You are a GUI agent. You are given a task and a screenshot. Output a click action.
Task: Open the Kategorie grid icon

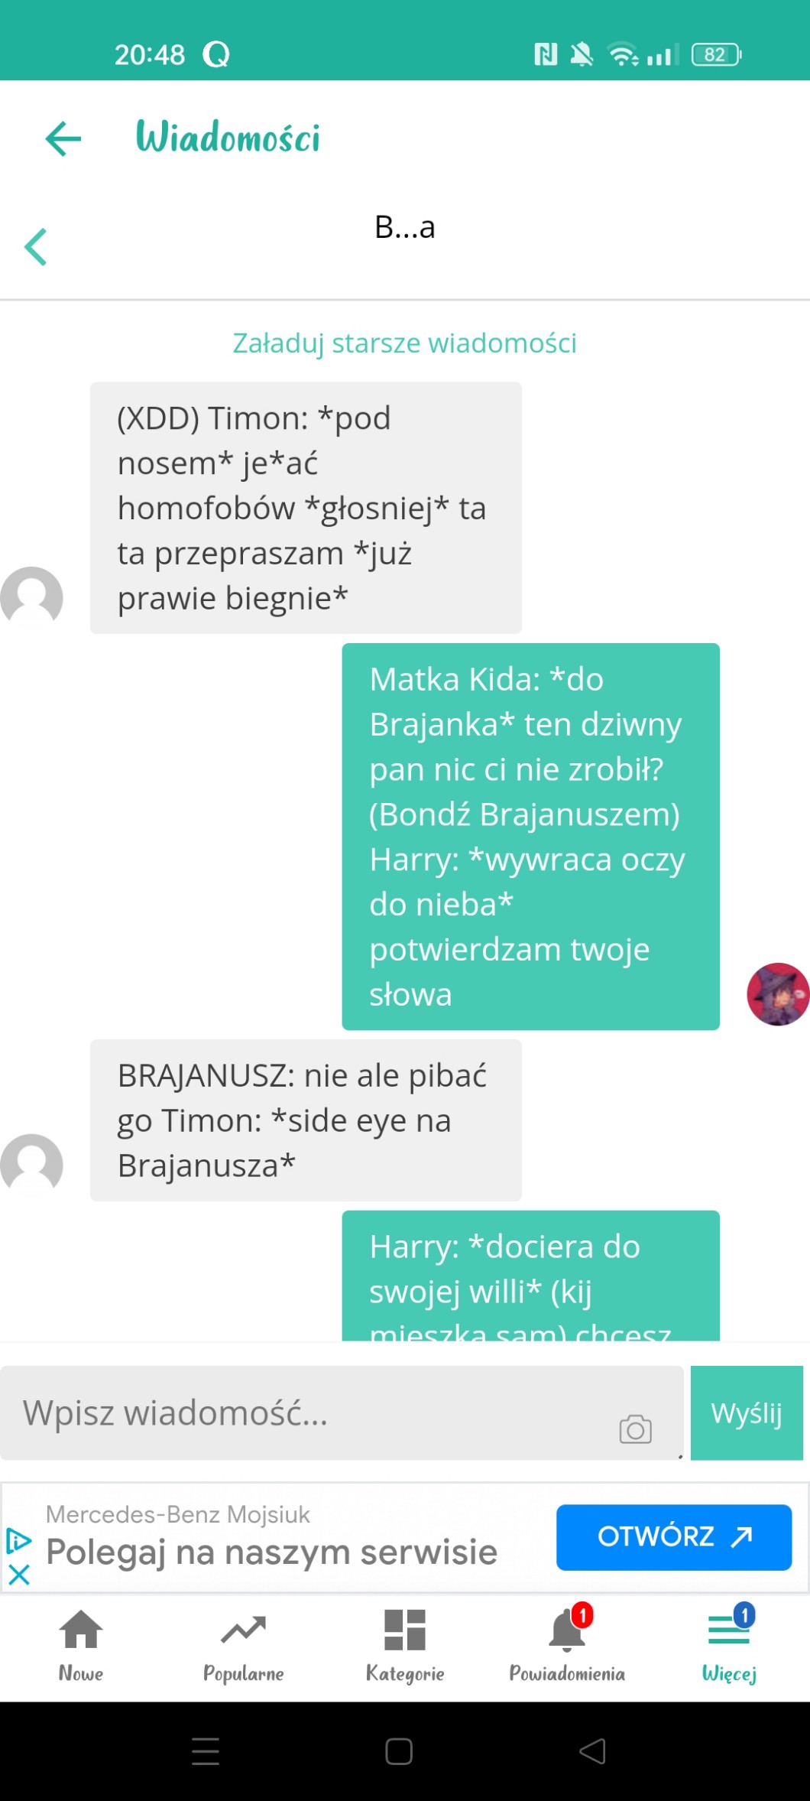point(405,1645)
